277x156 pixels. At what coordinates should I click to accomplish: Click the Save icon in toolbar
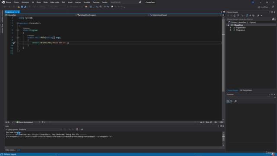[22, 7]
